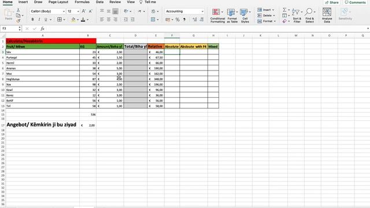The width and height of the screenshot is (370, 208).
Task: Open the Cell Styles gallery
Action: 245,16
